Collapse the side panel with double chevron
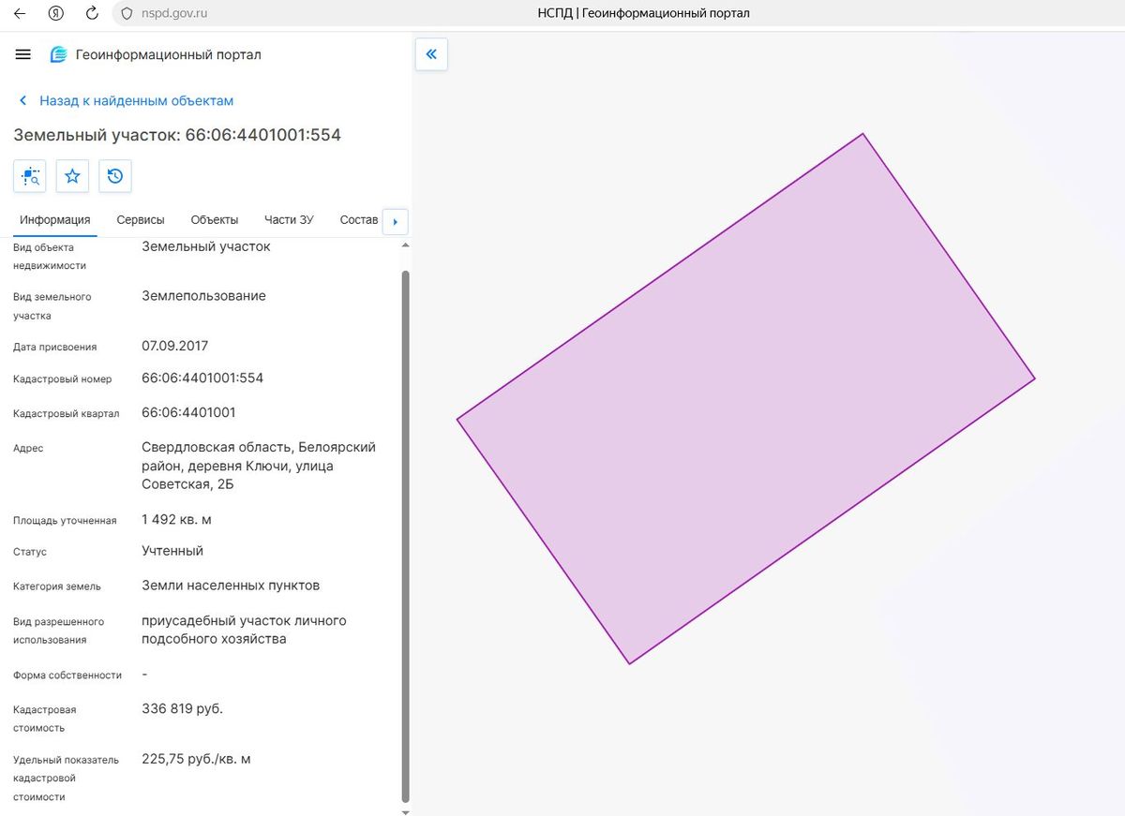Screen dimensions: 1125x816 tap(431, 54)
